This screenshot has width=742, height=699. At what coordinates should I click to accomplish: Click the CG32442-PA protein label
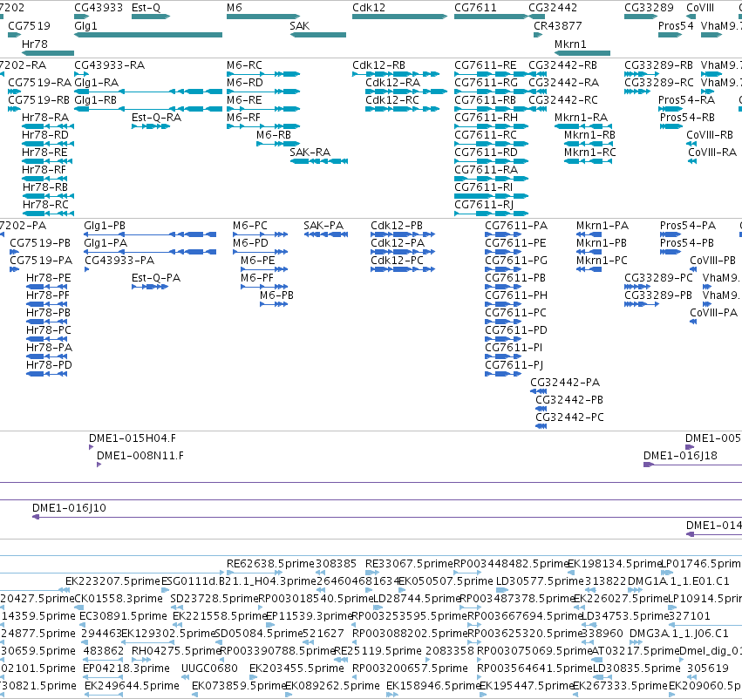(x=564, y=382)
